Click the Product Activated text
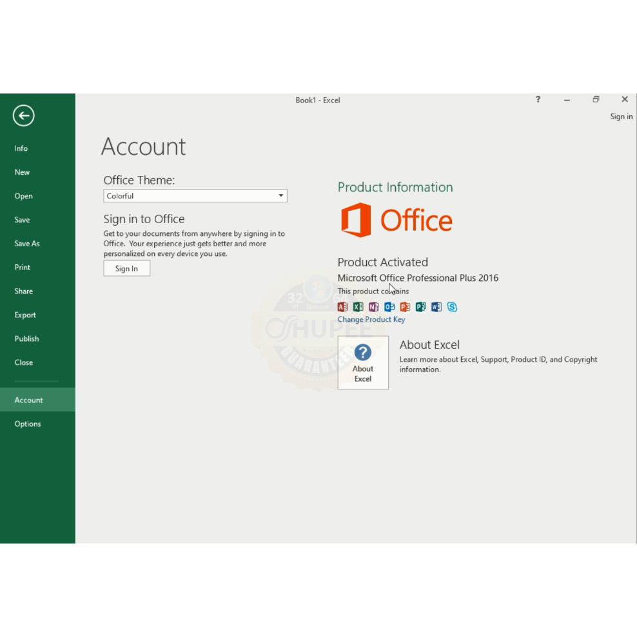 383,262
